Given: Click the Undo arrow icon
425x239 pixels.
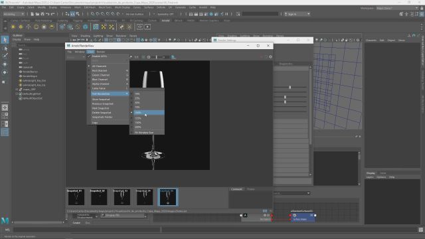Looking at the screenshot, I should [48, 14].
